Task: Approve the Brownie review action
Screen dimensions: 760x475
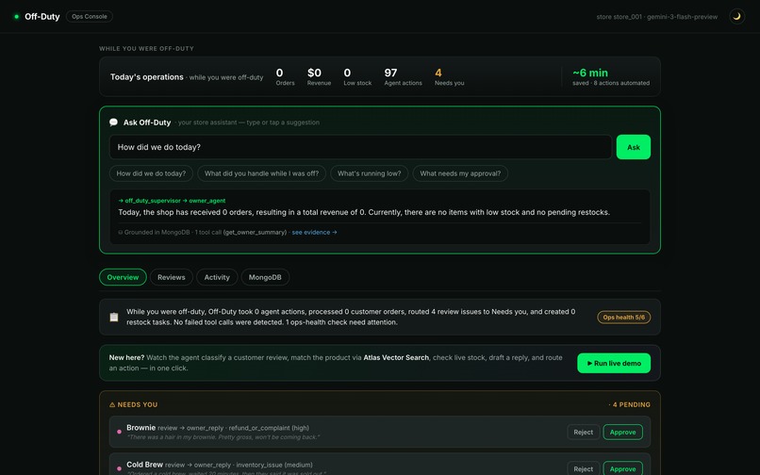Action: (622, 432)
